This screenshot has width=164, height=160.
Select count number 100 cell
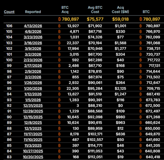9,60
